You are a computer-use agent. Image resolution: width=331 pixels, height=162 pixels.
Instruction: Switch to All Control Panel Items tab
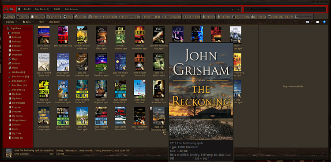tap(280, 17)
